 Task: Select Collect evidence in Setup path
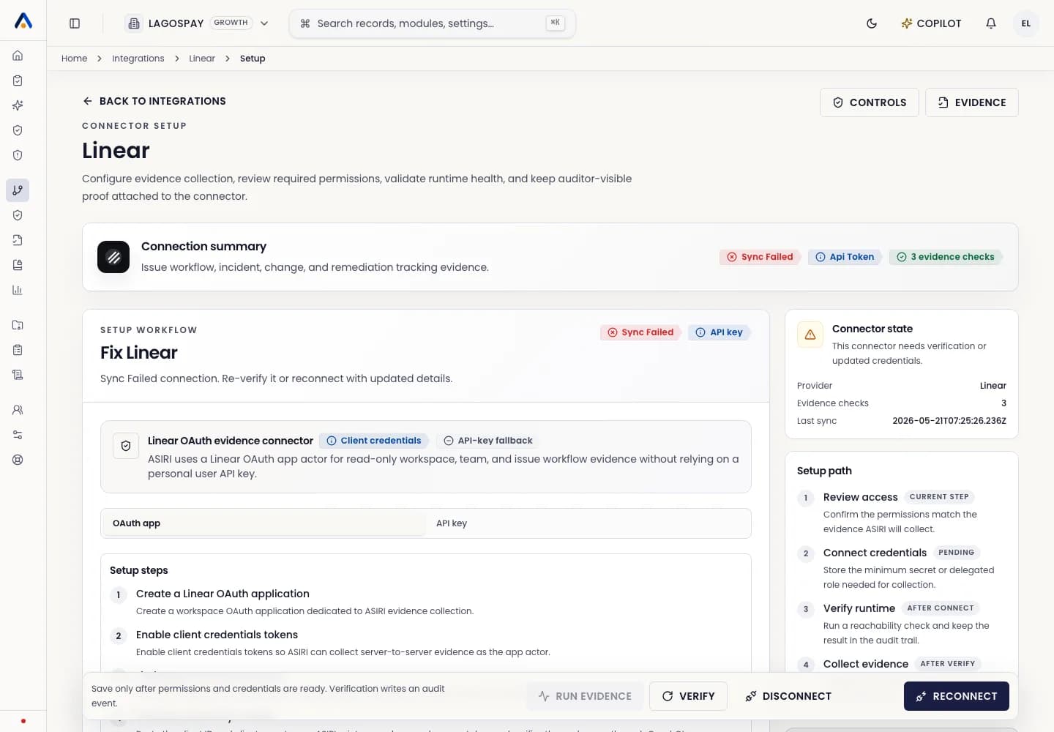click(x=866, y=664)
